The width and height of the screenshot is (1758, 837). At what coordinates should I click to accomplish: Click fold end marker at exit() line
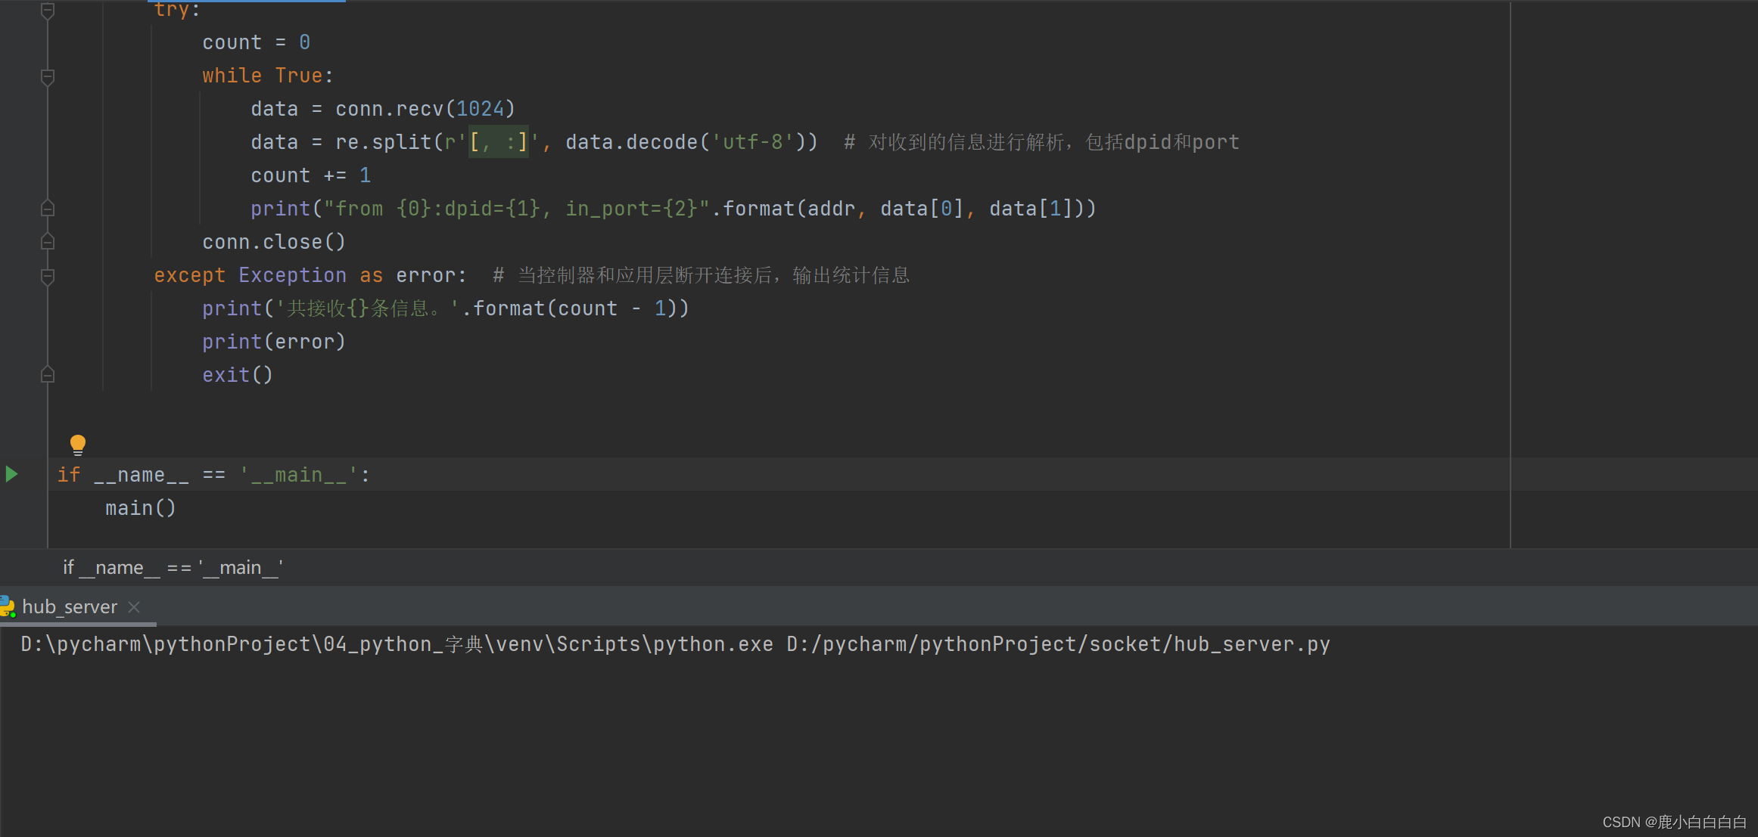47,375
